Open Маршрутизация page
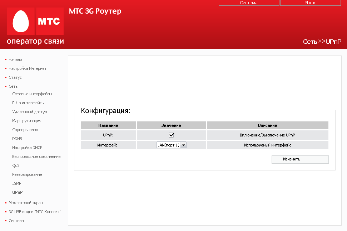 (x=27, y=121)
